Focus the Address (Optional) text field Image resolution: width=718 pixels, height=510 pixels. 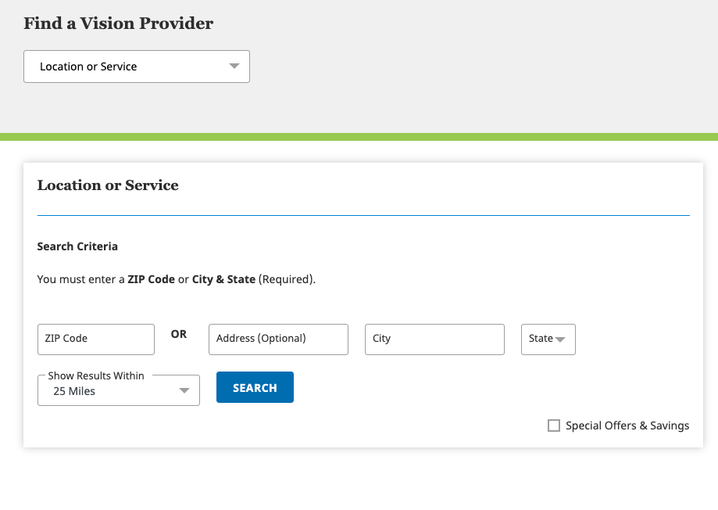click(x=278, y=339)
